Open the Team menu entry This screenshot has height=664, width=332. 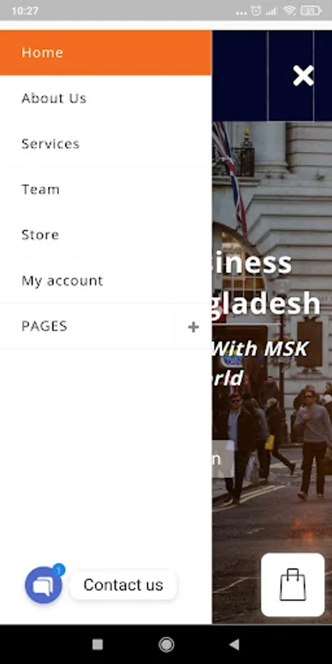point(106,190)
